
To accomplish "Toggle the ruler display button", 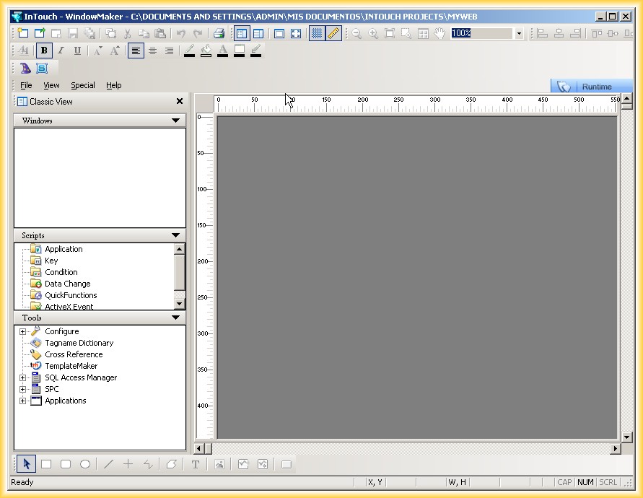I will 333,33.
